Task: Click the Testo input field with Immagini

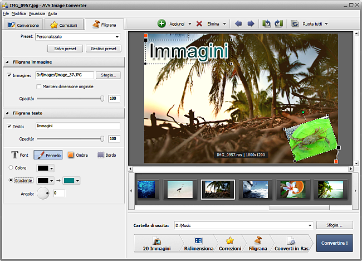Action: point(78,126)
